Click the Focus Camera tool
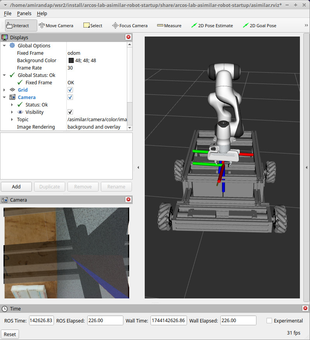The height and width of the screenshot is (340, 310). click(130, 26)
